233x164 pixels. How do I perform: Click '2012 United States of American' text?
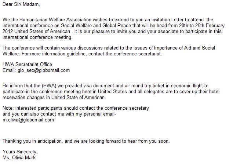click(x=36, y=31)
